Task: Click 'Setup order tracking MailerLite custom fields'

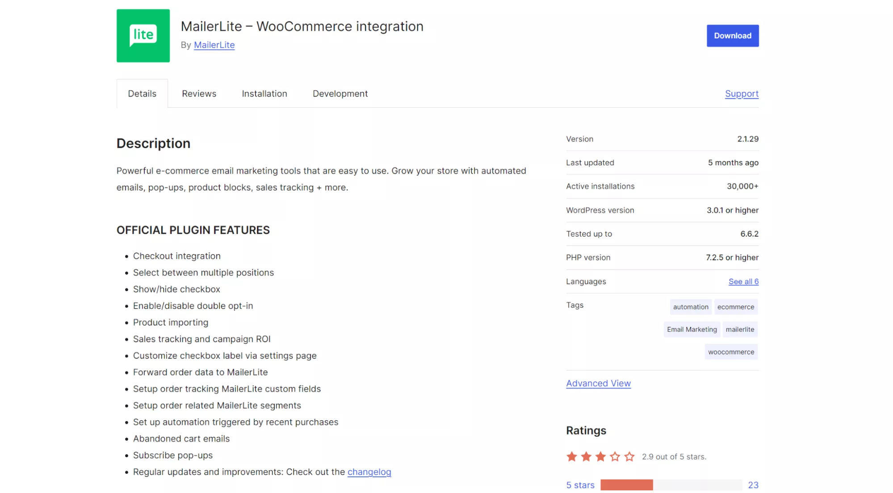Action: click(x=226, y=389)
